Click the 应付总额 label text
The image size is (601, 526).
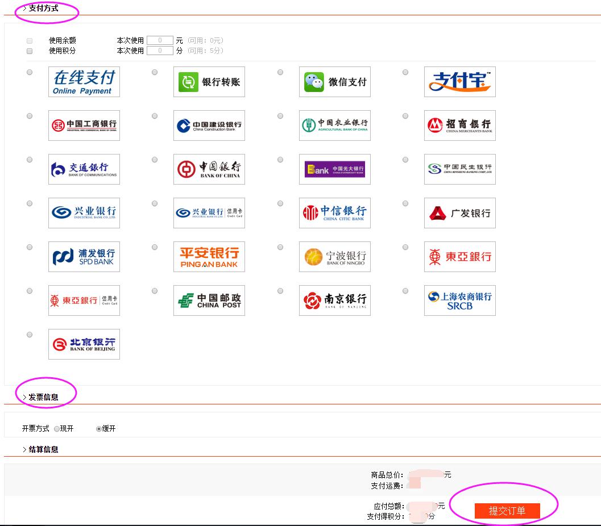[x=389, y=506]
